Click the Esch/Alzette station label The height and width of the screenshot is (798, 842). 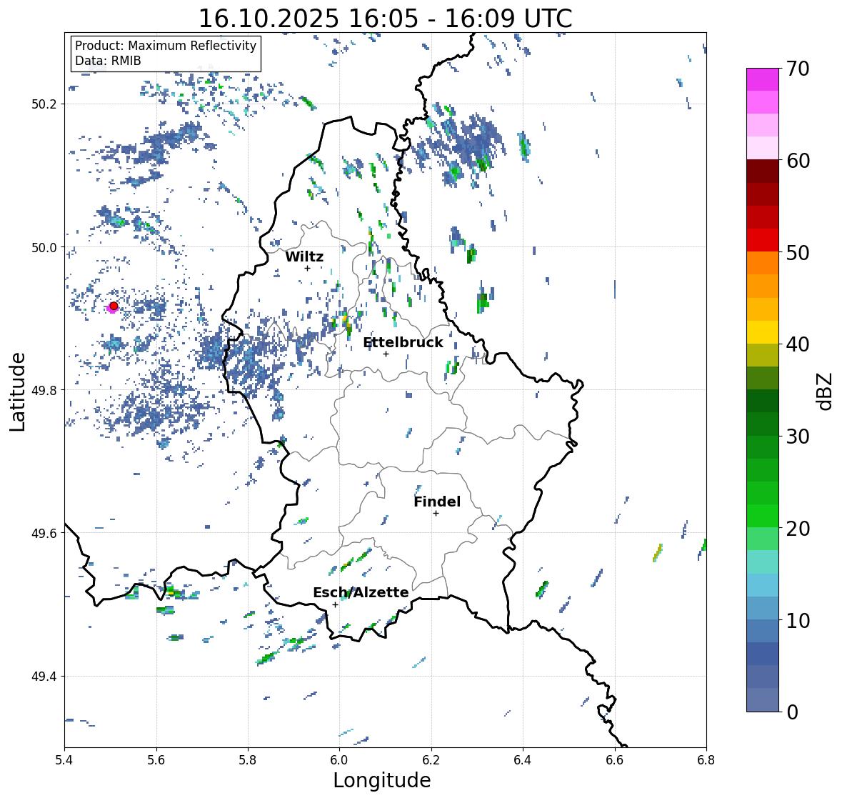click(x=361, y=592)
